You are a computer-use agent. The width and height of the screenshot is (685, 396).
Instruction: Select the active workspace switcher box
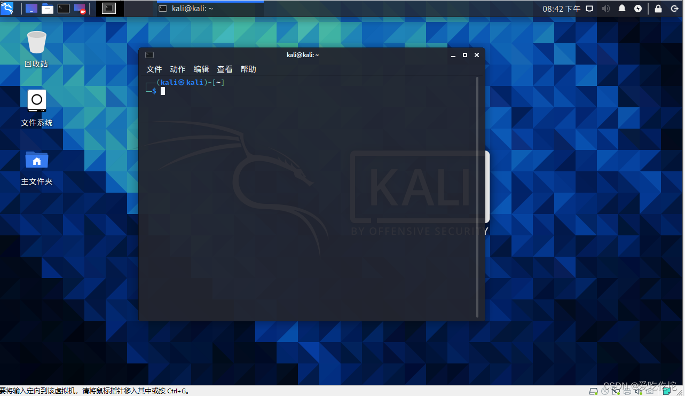tap(109, 8)
